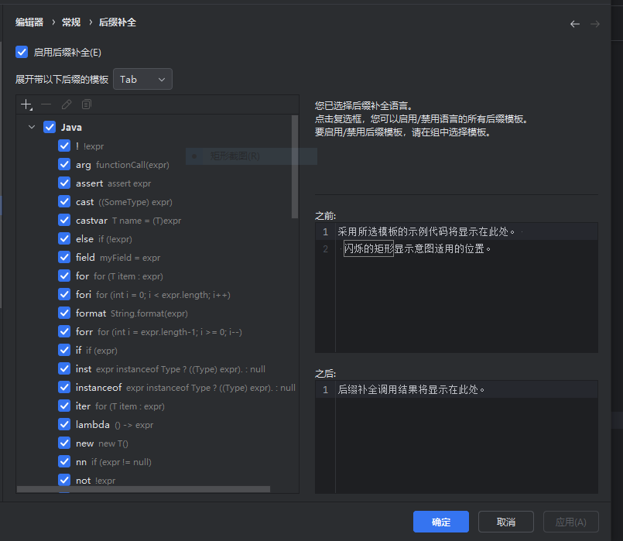
Task: Click the duplicate template icon
Action: click(x=86, y=104)
